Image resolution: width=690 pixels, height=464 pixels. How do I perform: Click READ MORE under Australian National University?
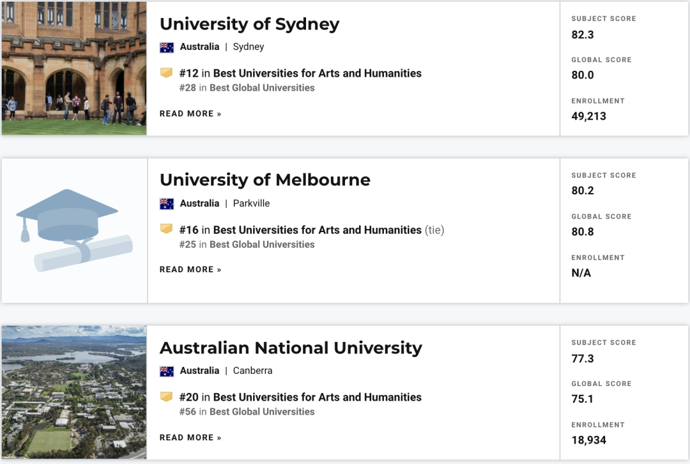(190, 438)
